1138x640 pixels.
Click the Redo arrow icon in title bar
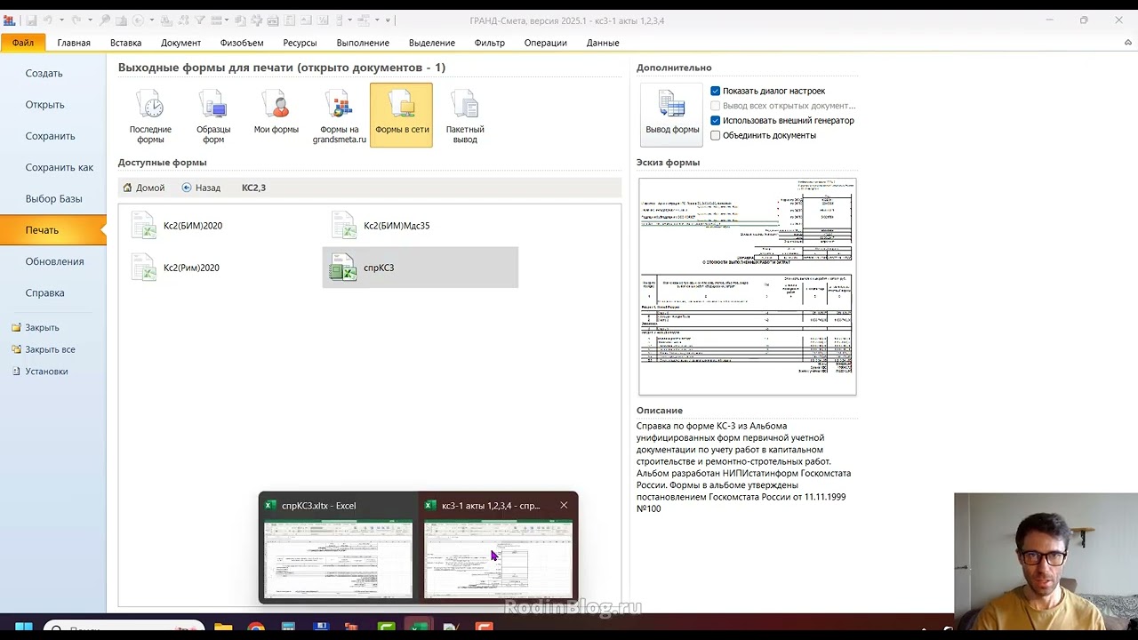coord(76,20)
